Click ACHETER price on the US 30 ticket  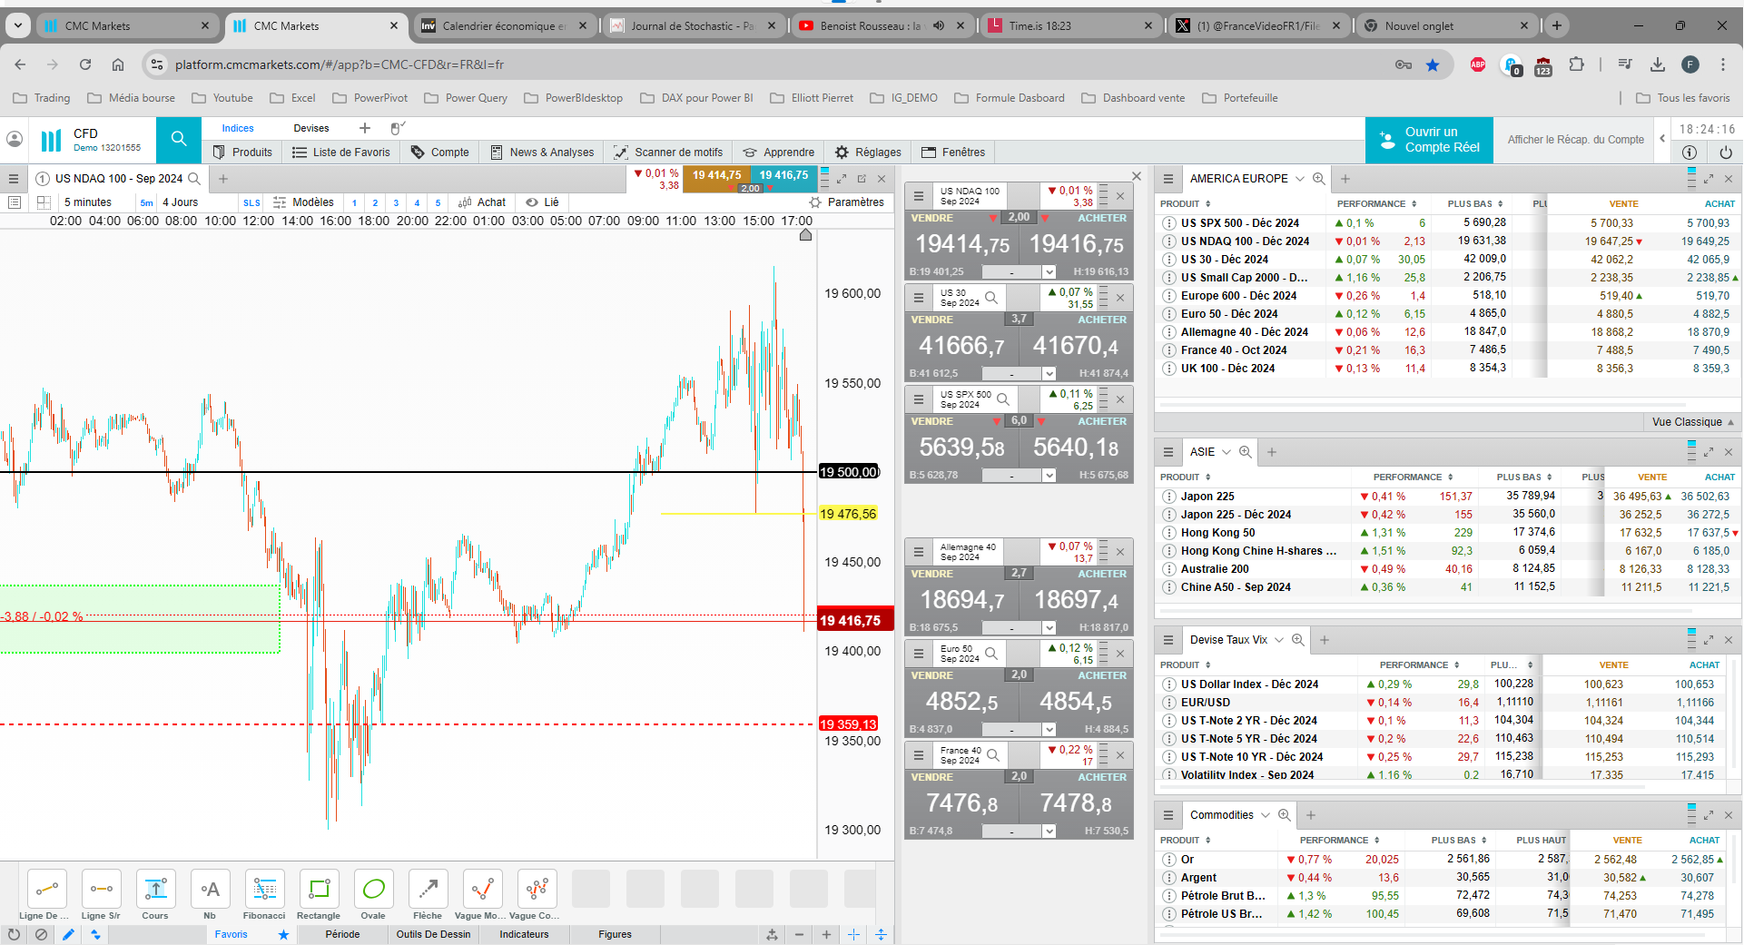tap(1076, 346)
